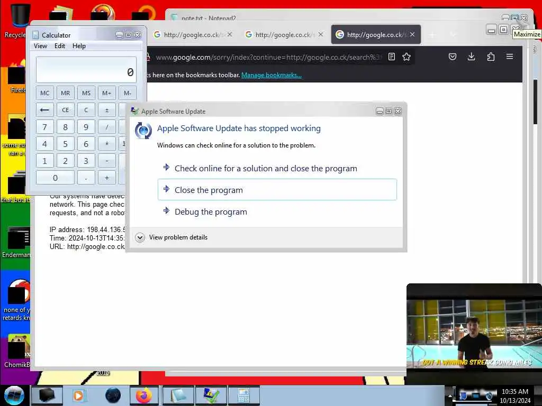Open the Calculator taskbar icon
This screenshot has width=542, height=406.
coord(243,395)
